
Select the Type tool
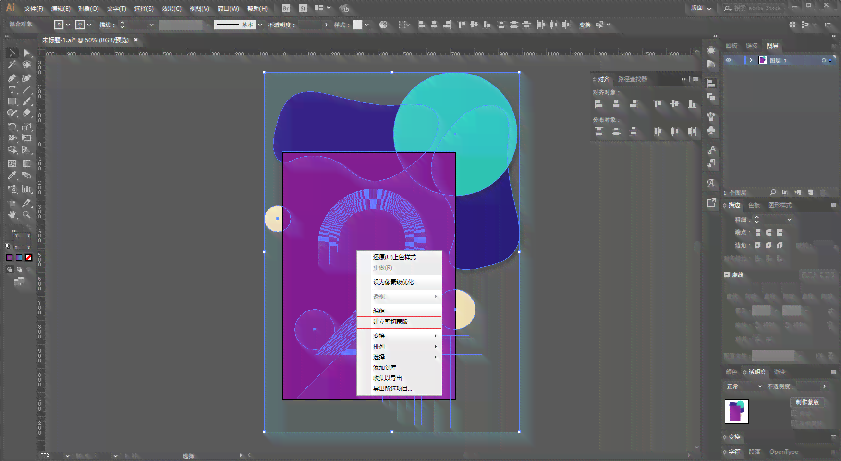[x=12, y=90]
